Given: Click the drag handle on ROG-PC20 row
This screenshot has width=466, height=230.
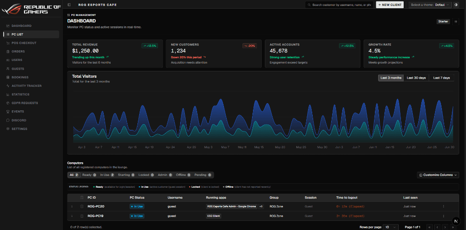Looking at the screenshot, I should pyautogui.click(x=71, y=206).
